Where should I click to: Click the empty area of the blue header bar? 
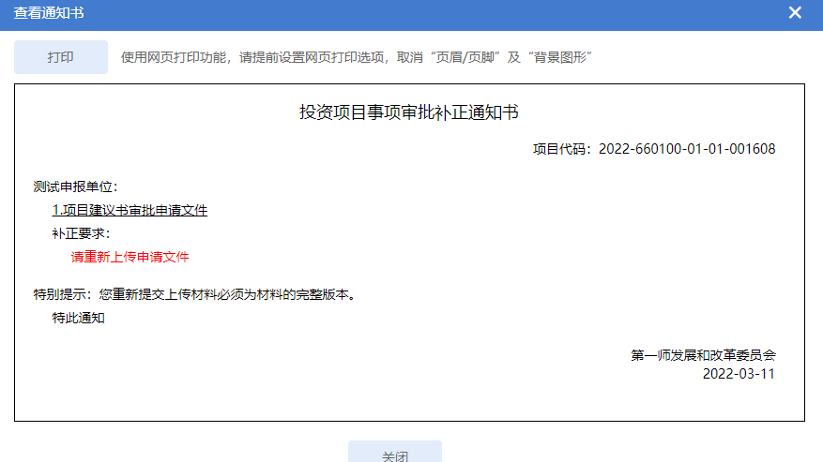click(x=422, y=13)
